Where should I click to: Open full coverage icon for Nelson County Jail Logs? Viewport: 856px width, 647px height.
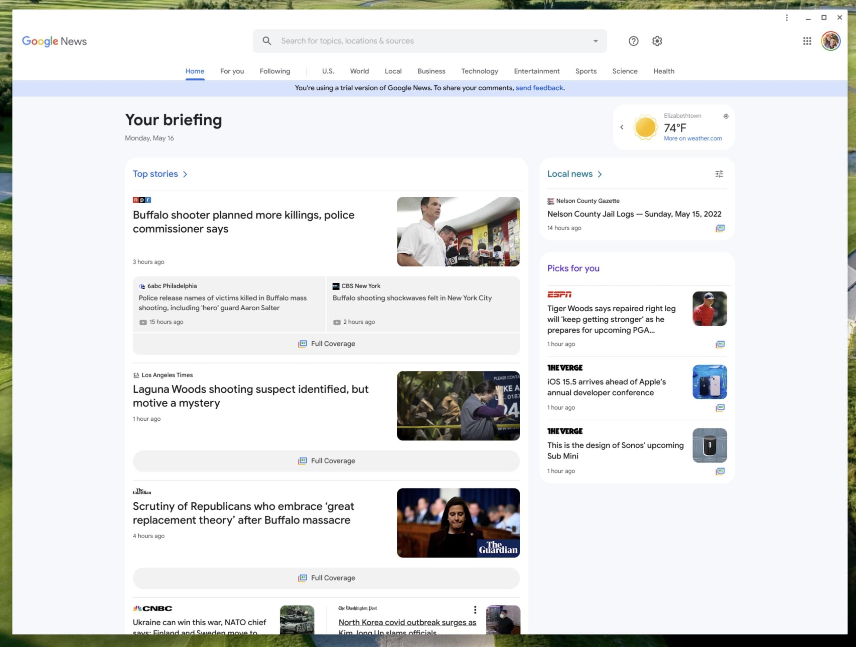[720, 228]
